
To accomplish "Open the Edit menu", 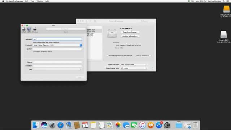I will [27, 1].
